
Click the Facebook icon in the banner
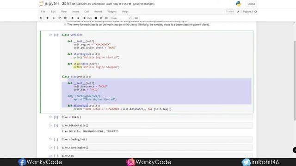[22, 162]
